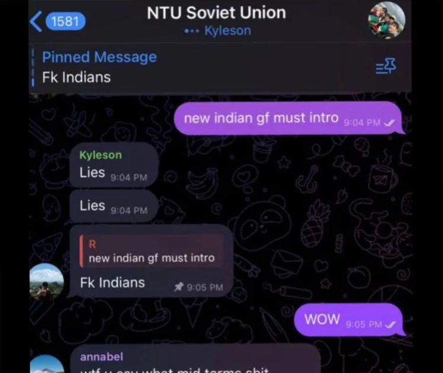
Task: Tap the quoted reply preview from R
Action: 152,251
